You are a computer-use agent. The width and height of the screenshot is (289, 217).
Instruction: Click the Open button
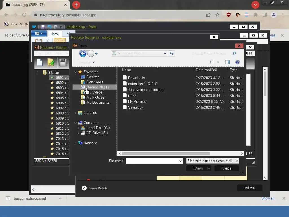point(198,168)
